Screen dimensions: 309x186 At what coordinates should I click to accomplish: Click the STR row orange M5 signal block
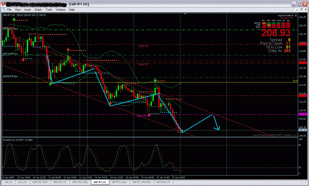click(x=268, y=25)
